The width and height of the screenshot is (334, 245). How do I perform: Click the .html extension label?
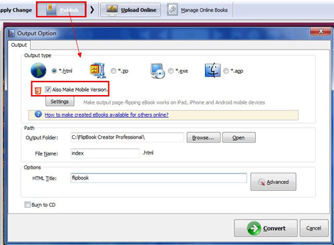pos(148,153)
